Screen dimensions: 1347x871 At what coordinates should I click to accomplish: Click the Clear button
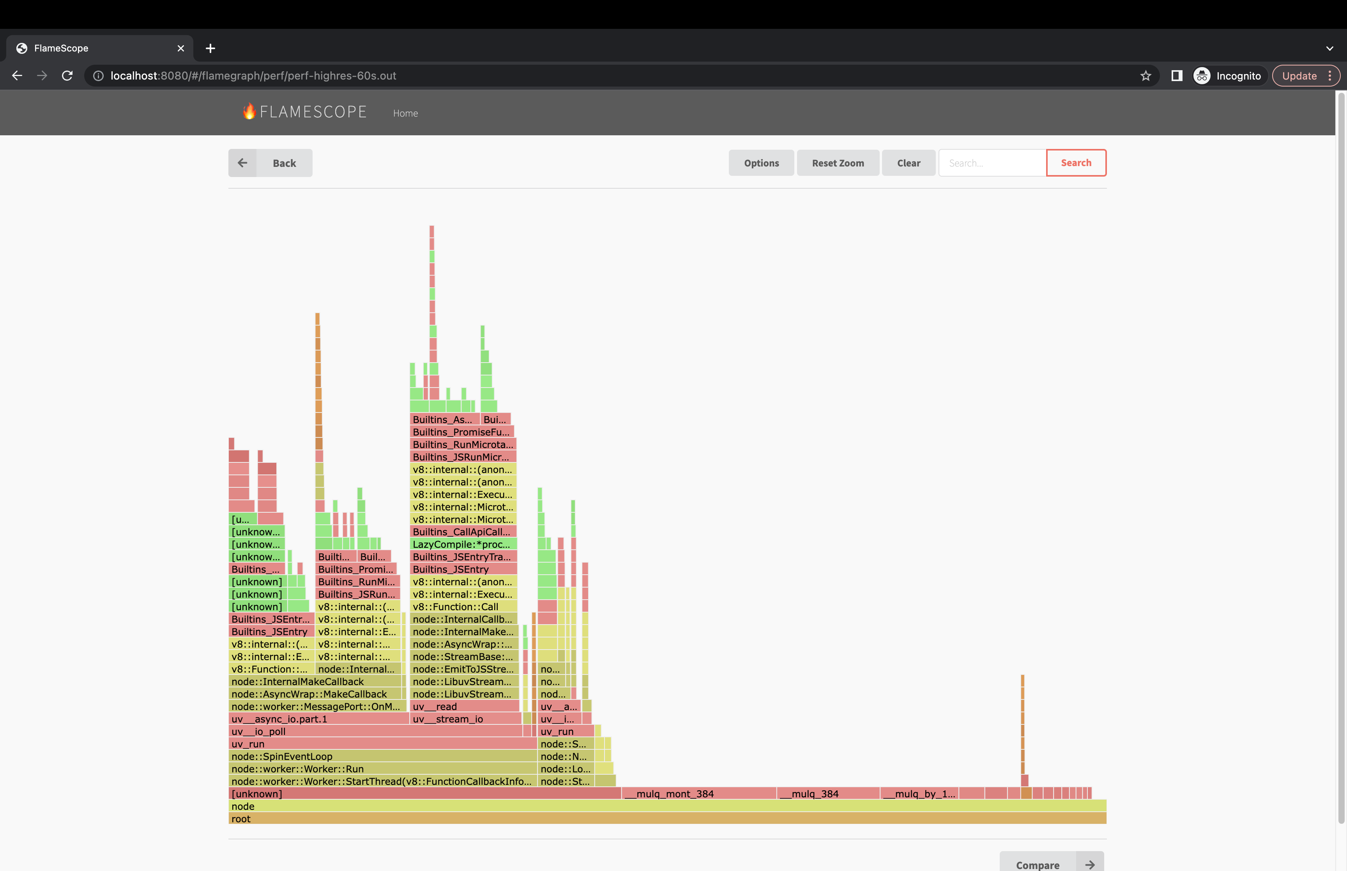[x=908, y=163]
